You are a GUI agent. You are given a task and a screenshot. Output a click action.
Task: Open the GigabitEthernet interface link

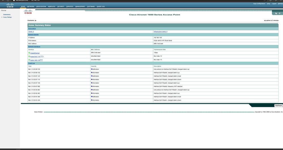pyautogui.click(x=35, y=53)
